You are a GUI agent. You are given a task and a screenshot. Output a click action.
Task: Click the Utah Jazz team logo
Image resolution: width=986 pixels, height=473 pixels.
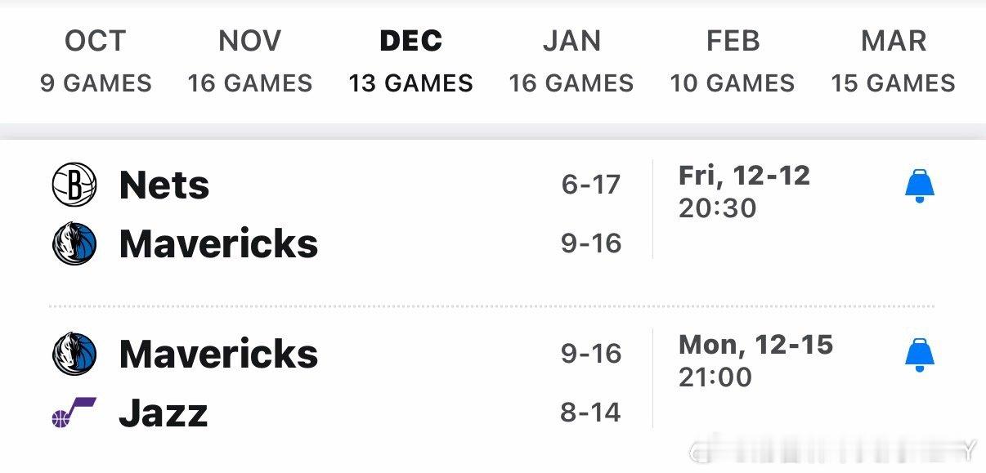[x=74, y=413]
